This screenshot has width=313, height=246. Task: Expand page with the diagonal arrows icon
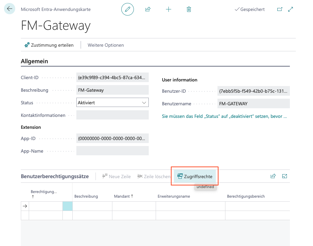(x=291, y=9)
